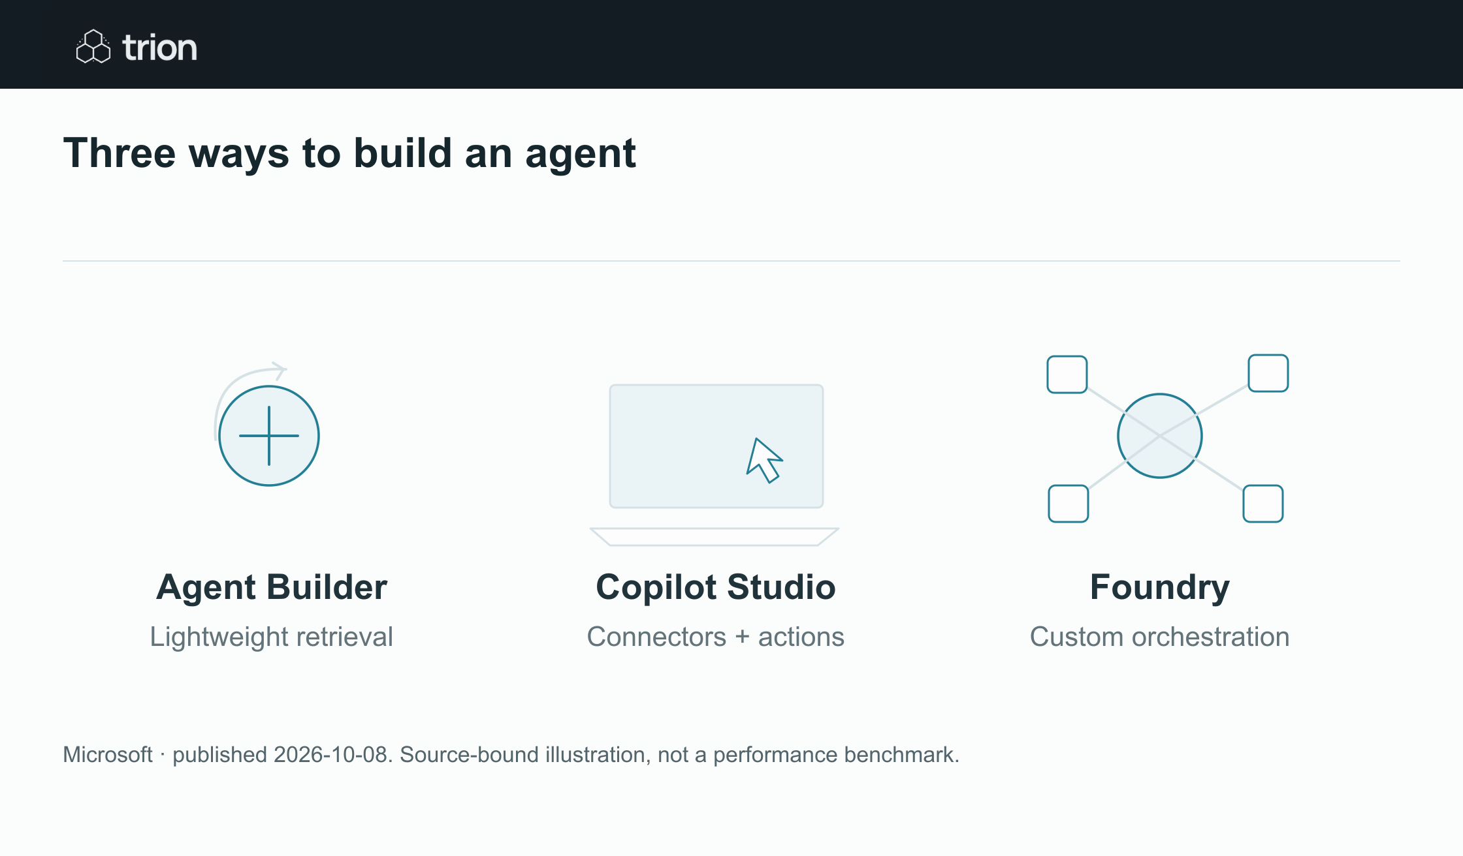Click the top-right node square in Foundry diagram

(x=1268, y=373)
